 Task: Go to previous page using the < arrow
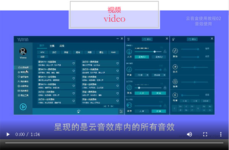tap(105, 106)
